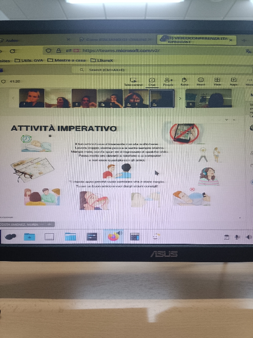Select the participant thumbnail with highlighted border
Screen dimensions: 253x338
coord(162,98)
